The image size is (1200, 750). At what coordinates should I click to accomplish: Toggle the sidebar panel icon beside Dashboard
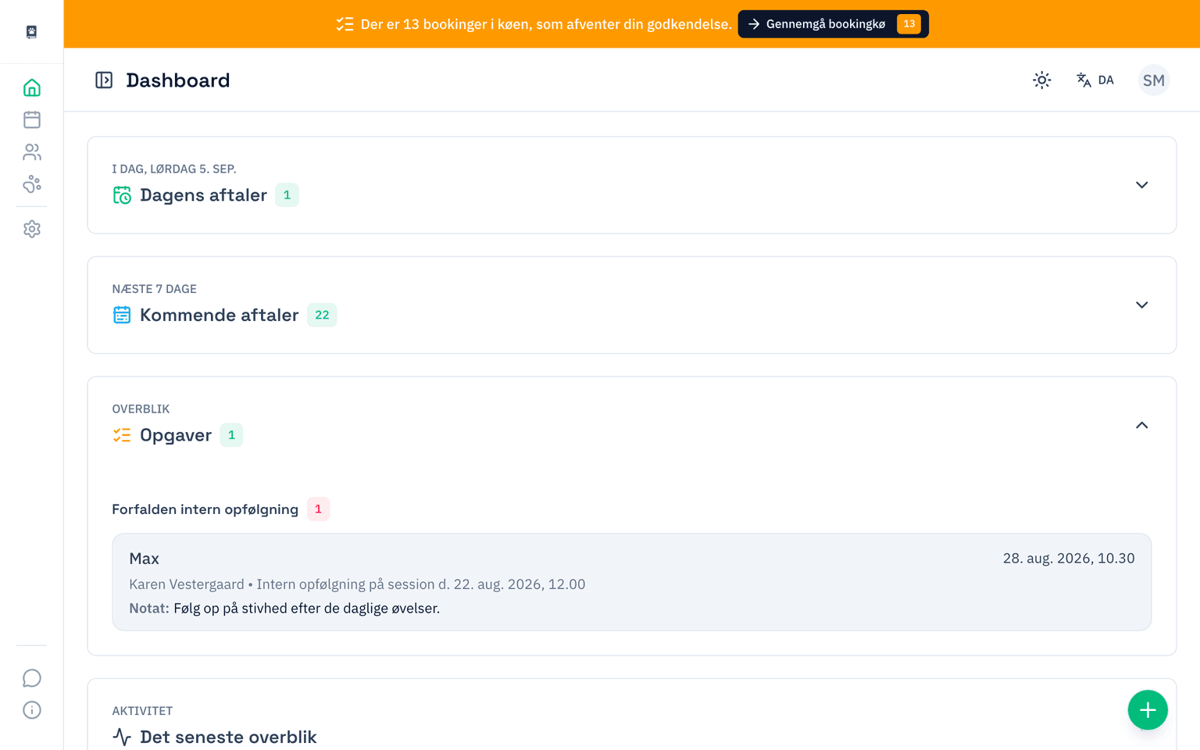point(104,80)
